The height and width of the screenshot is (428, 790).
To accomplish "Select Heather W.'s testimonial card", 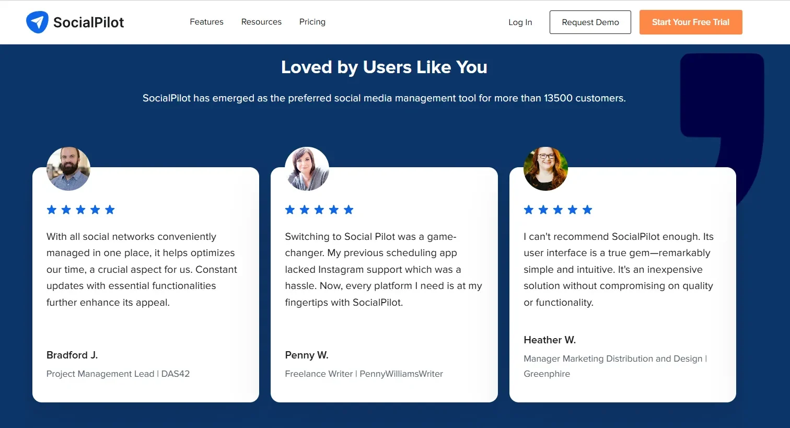I will tap(622, 284).
